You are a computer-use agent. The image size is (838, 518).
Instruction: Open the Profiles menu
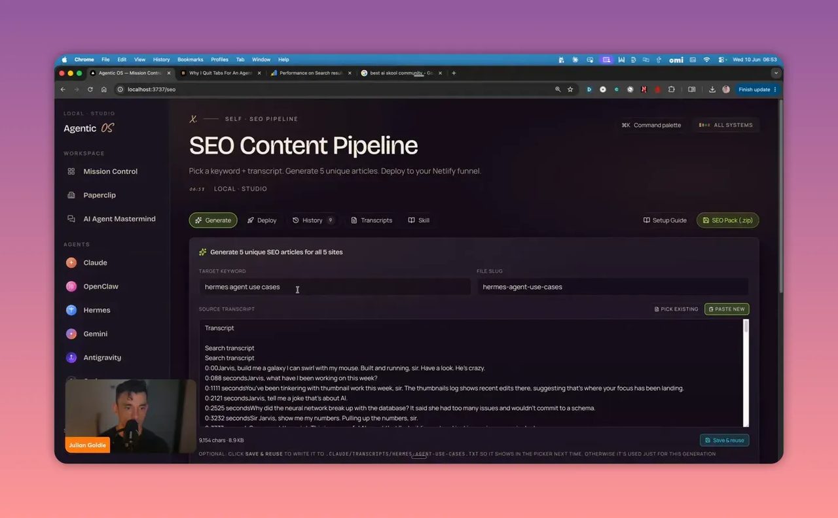pos(219,60)
